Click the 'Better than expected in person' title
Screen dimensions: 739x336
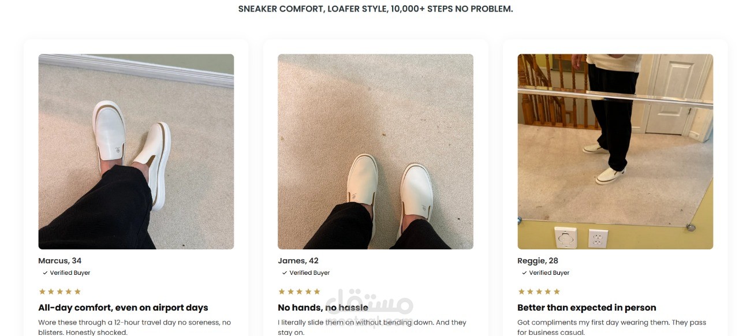click(x=587, y=308)
